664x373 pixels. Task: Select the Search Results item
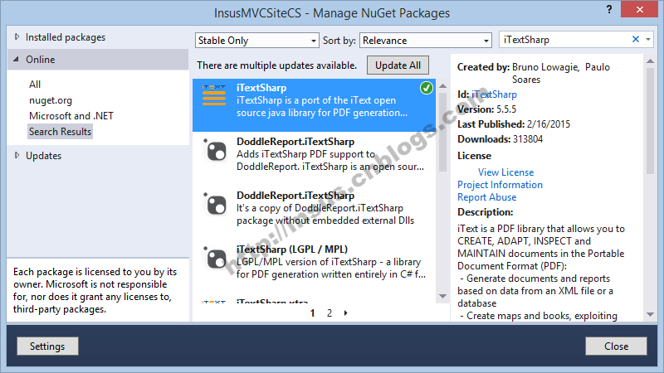60,132
